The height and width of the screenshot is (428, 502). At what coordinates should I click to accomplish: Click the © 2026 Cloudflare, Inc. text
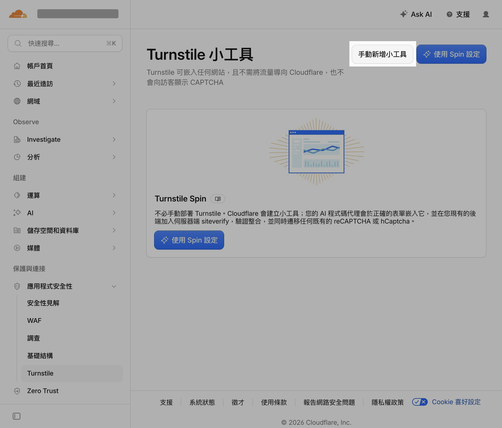(316, 422)
